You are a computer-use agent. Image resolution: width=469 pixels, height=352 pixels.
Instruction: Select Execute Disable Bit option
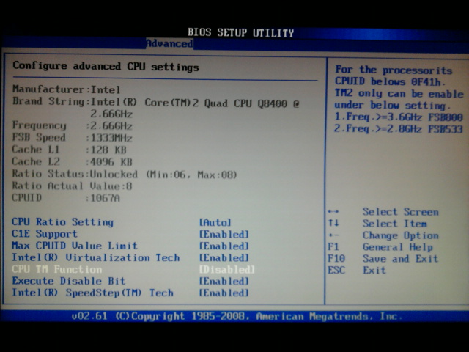(68, 281)
